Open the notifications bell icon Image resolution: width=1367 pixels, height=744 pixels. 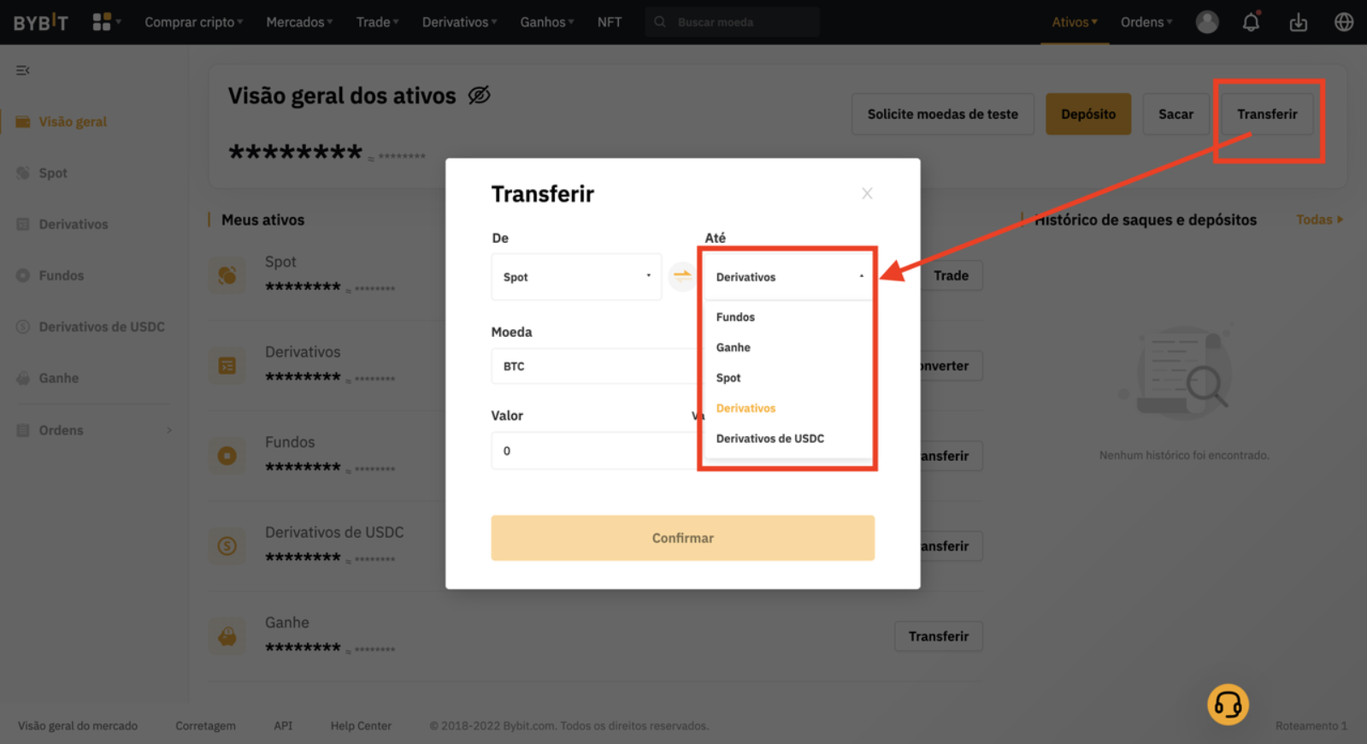[x=1251, y=22]
